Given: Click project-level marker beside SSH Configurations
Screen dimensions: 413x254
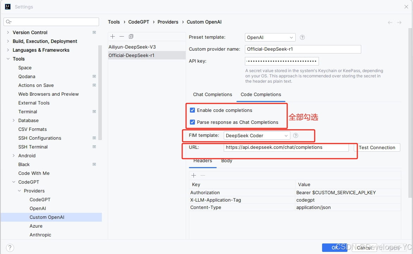Looking at the screenshot, I should [x=94, y=138].
